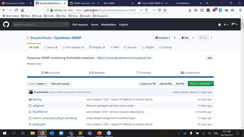The image size is (244, 137).
Task: Open plugin.json file
Action: pos(39,124)
